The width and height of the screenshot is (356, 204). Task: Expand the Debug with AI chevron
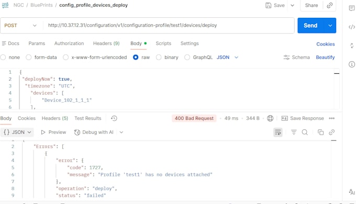[x=121, y=132]
